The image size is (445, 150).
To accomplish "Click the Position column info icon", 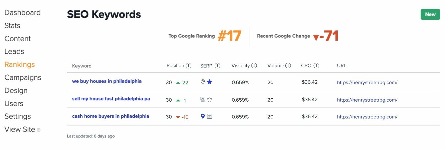I will (189, 66).
